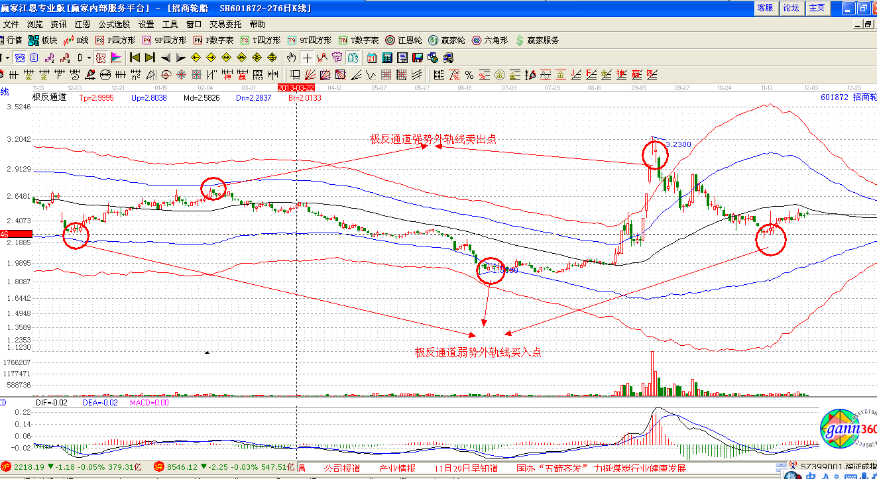Open the 交易委托 menu
This screenshot has height=479, width=877.
coord(225,24)
